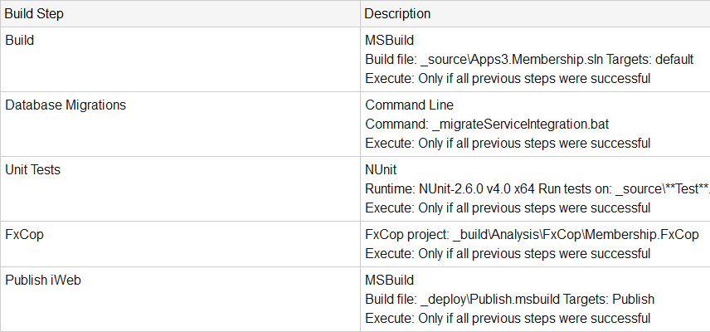Click the Execute condition in Database Migrations row
710x332 pixels.
point(507,143)
